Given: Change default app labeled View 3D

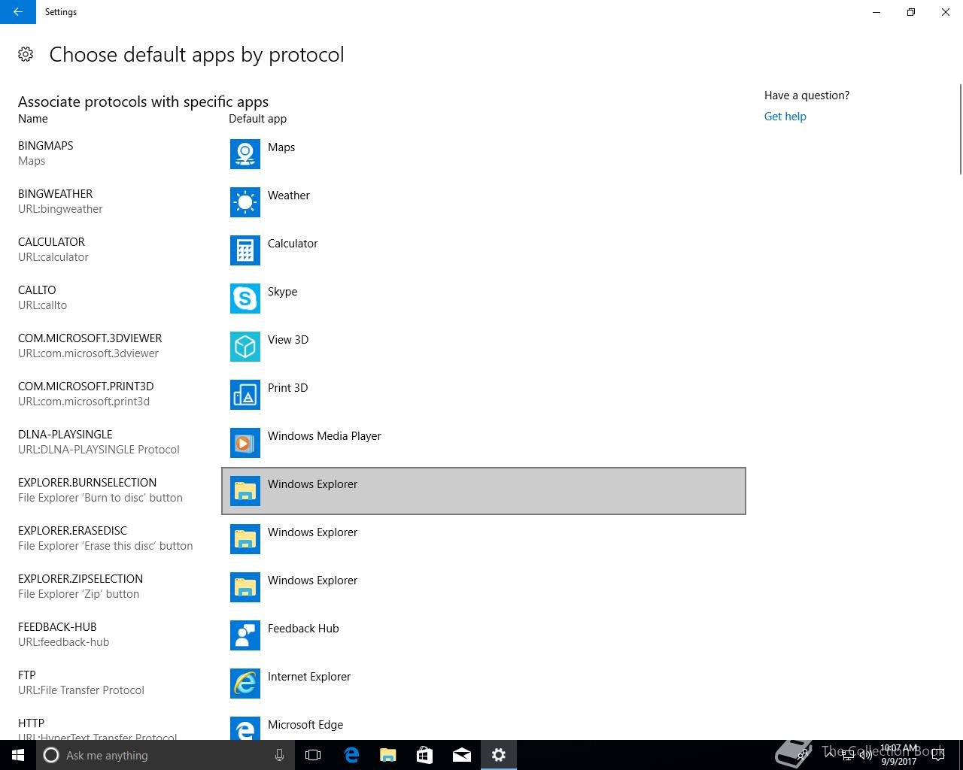Looking at the screenshot, I should click(484, 347).
